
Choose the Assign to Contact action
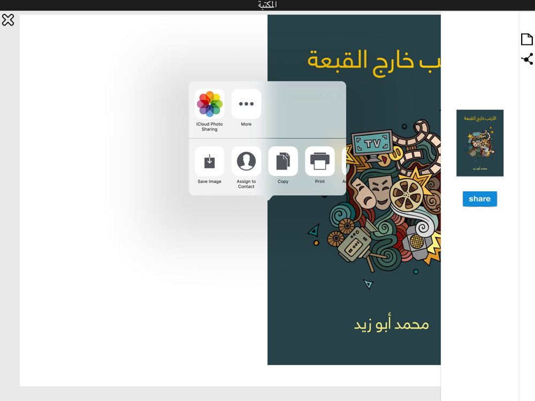coord(246,161)
